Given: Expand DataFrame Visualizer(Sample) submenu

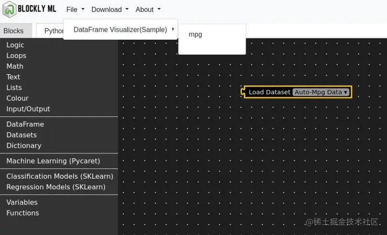Looking at the screenshot, I should (x=120, y=30).
